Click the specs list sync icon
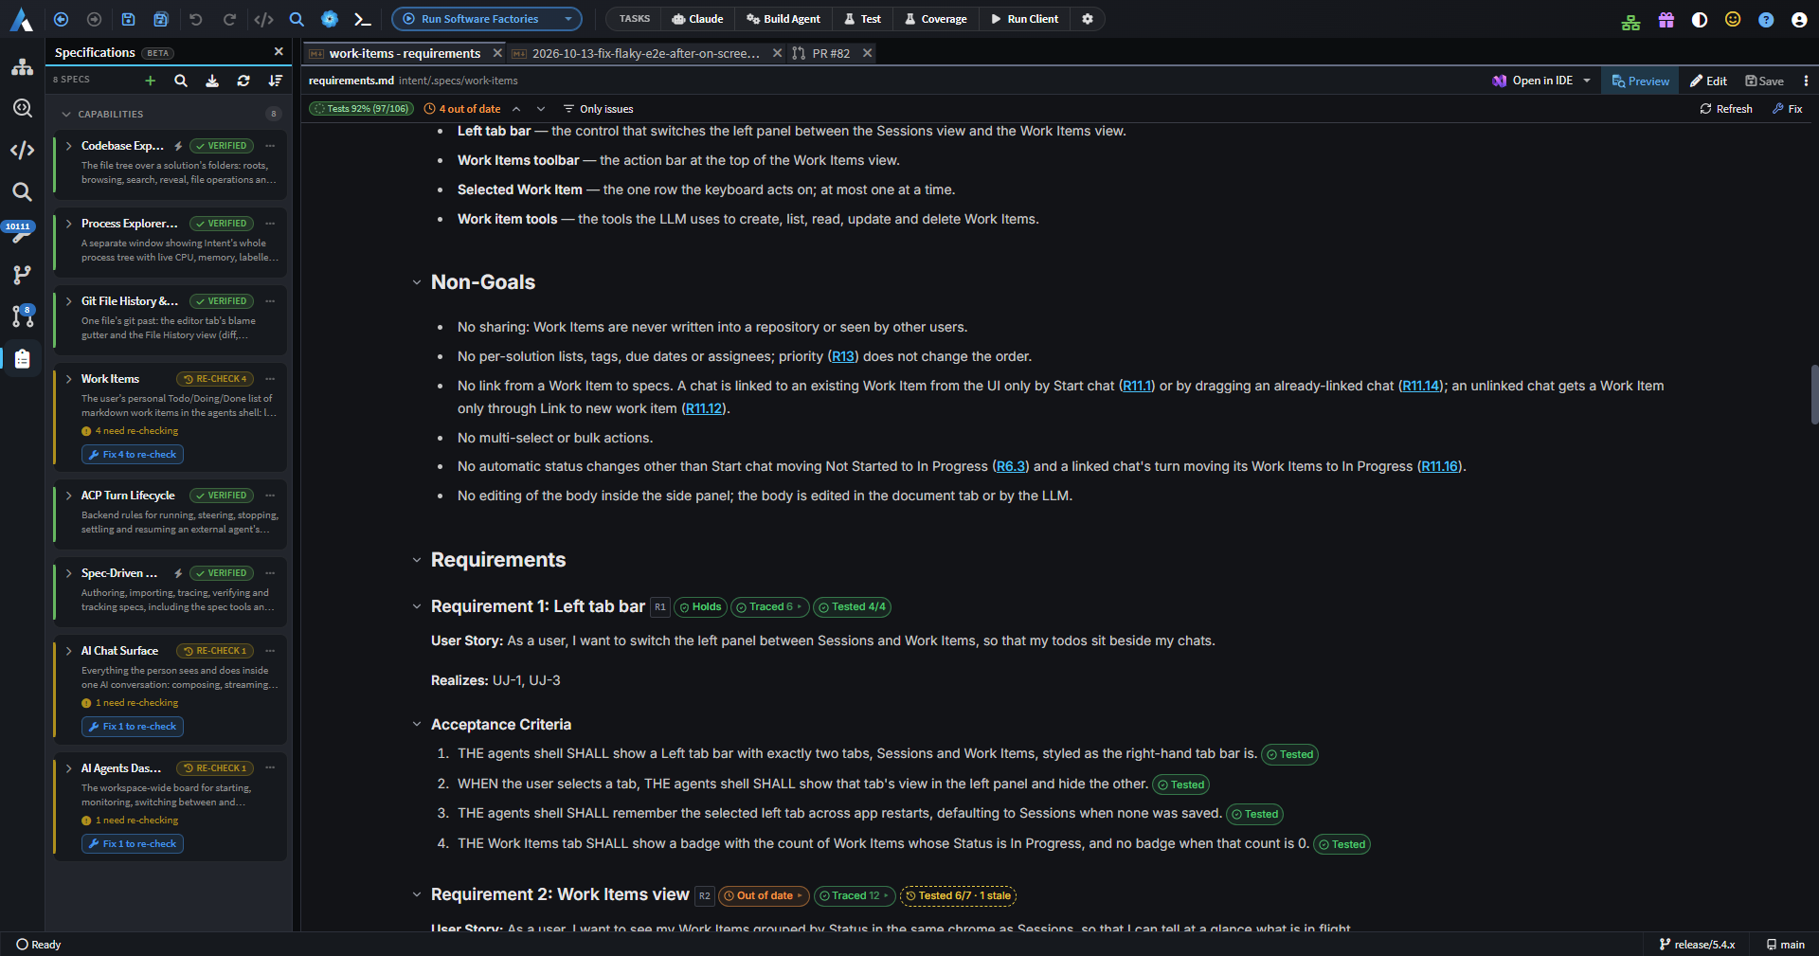 [x=243, y=81]
